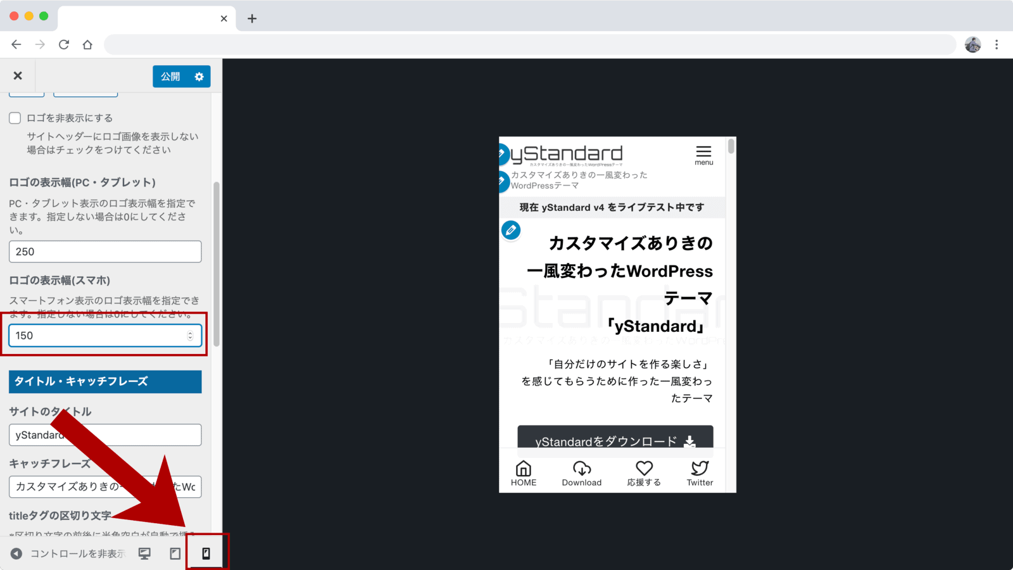Switch to desktop preview icon

[144, 554]
